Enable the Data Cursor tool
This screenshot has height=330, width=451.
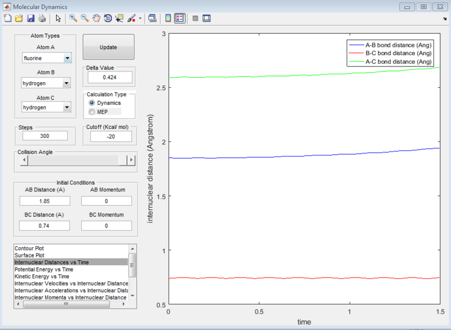pyautogui.click(x=119, y=18)
